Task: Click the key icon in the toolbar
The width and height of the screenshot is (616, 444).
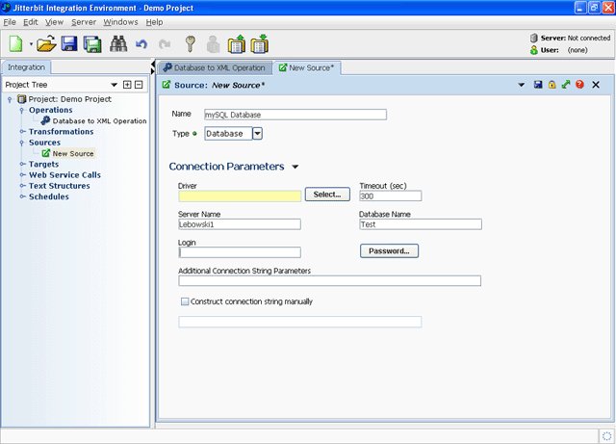Action: 191,44
